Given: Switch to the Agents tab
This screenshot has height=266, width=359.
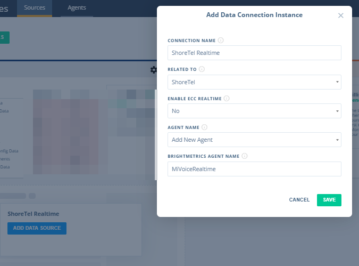Looking at the screenshot, I should [x=77, y=8].
